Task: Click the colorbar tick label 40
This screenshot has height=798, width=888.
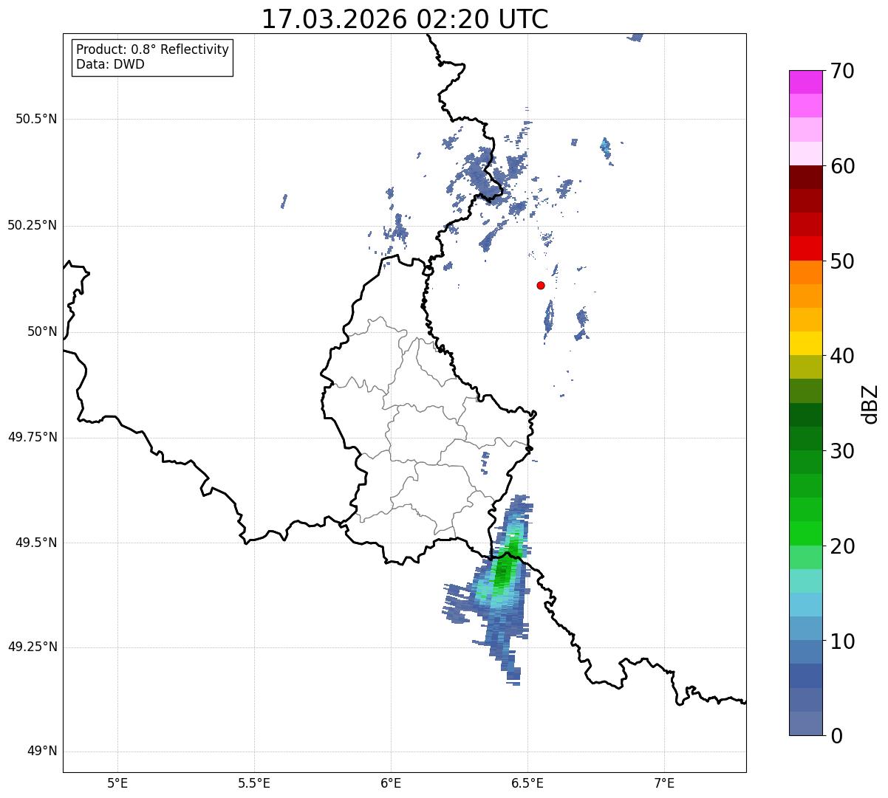Action: point(843,356)
